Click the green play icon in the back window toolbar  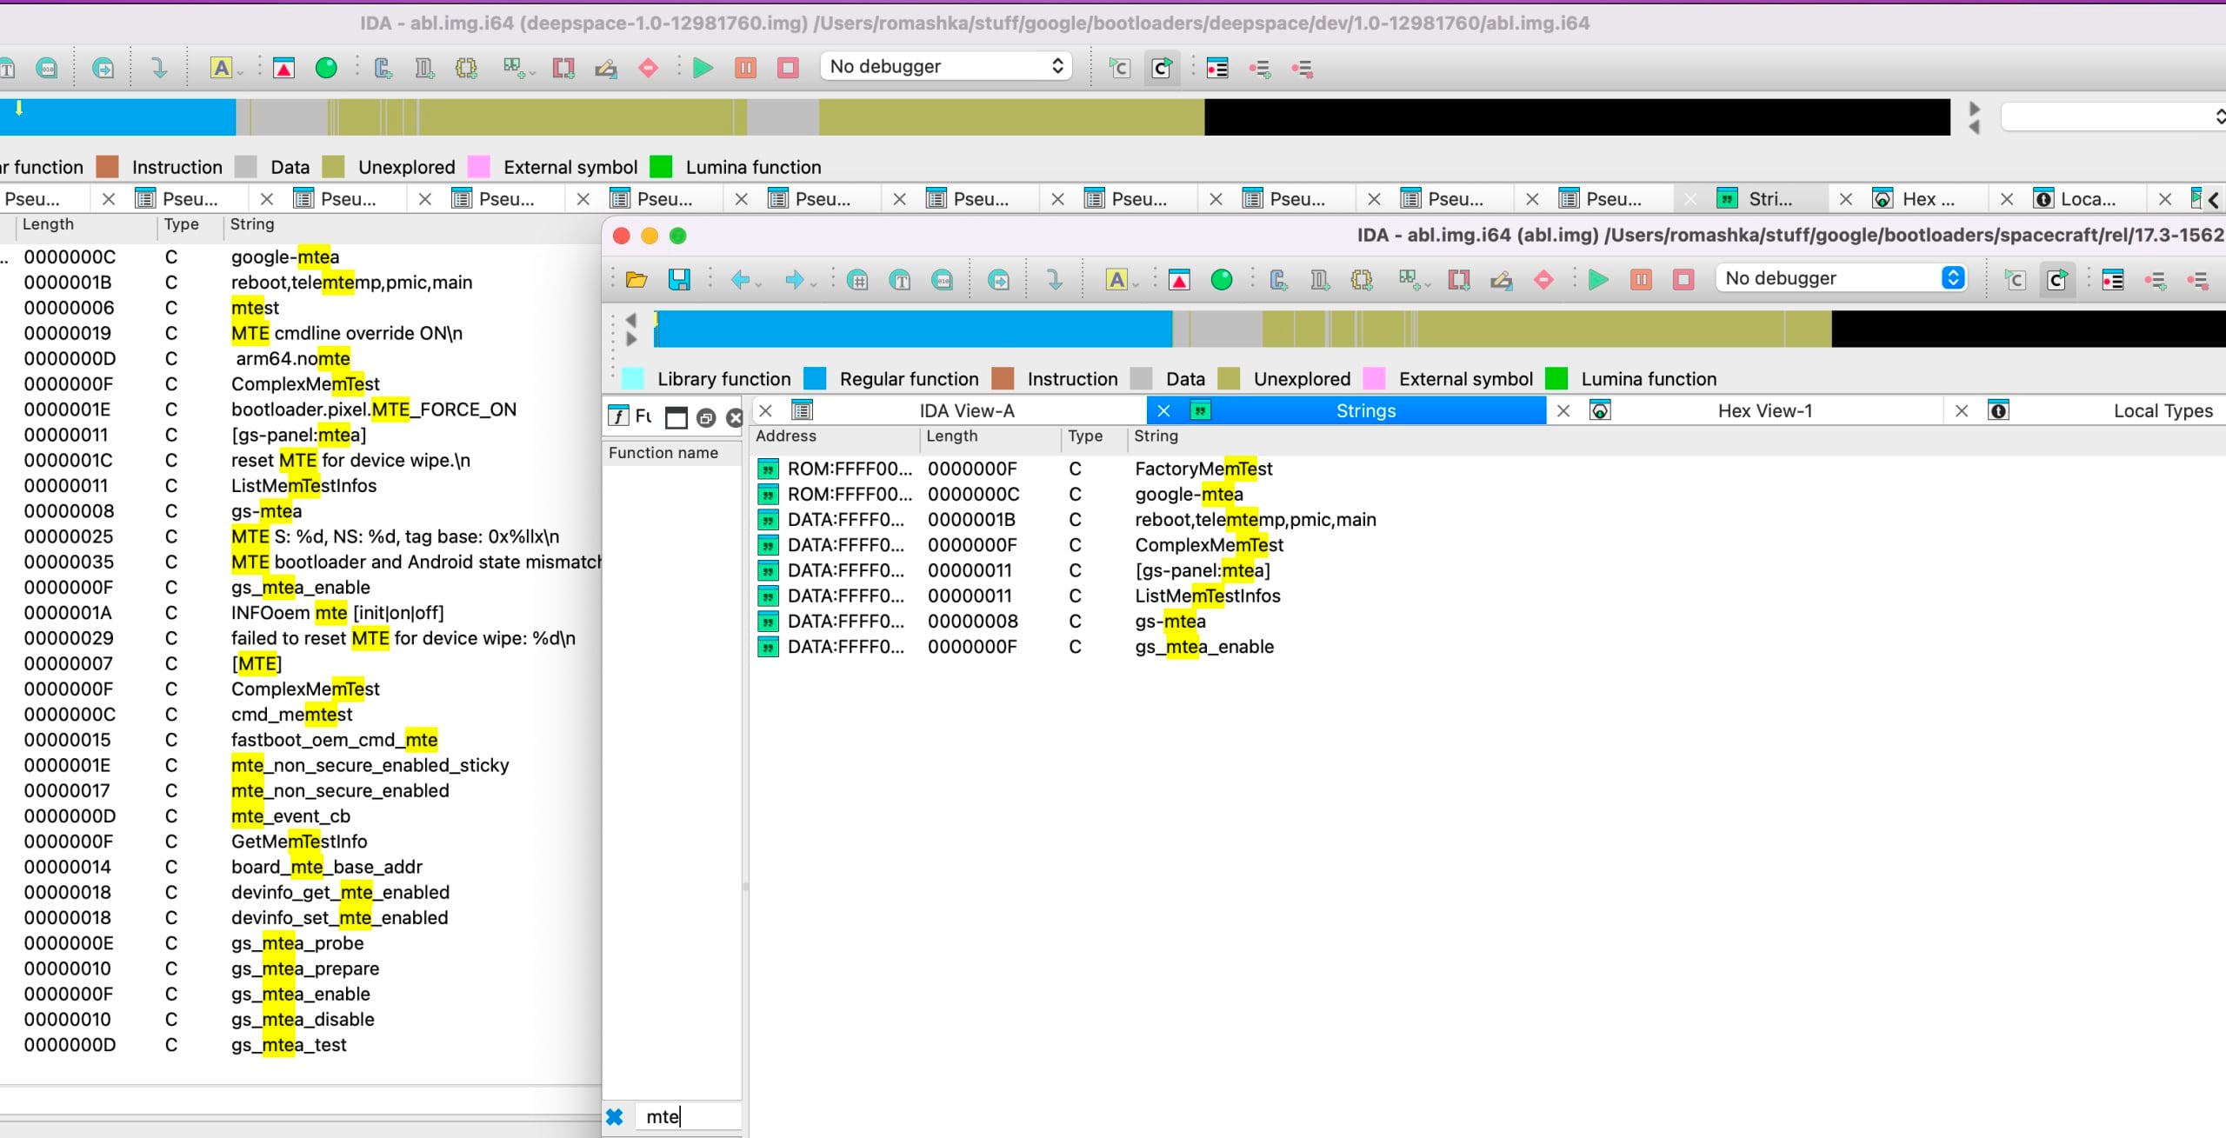(703, 67)
